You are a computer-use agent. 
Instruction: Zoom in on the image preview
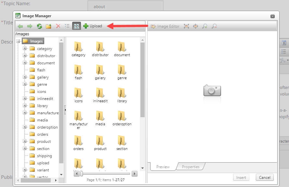coord(205,26)
